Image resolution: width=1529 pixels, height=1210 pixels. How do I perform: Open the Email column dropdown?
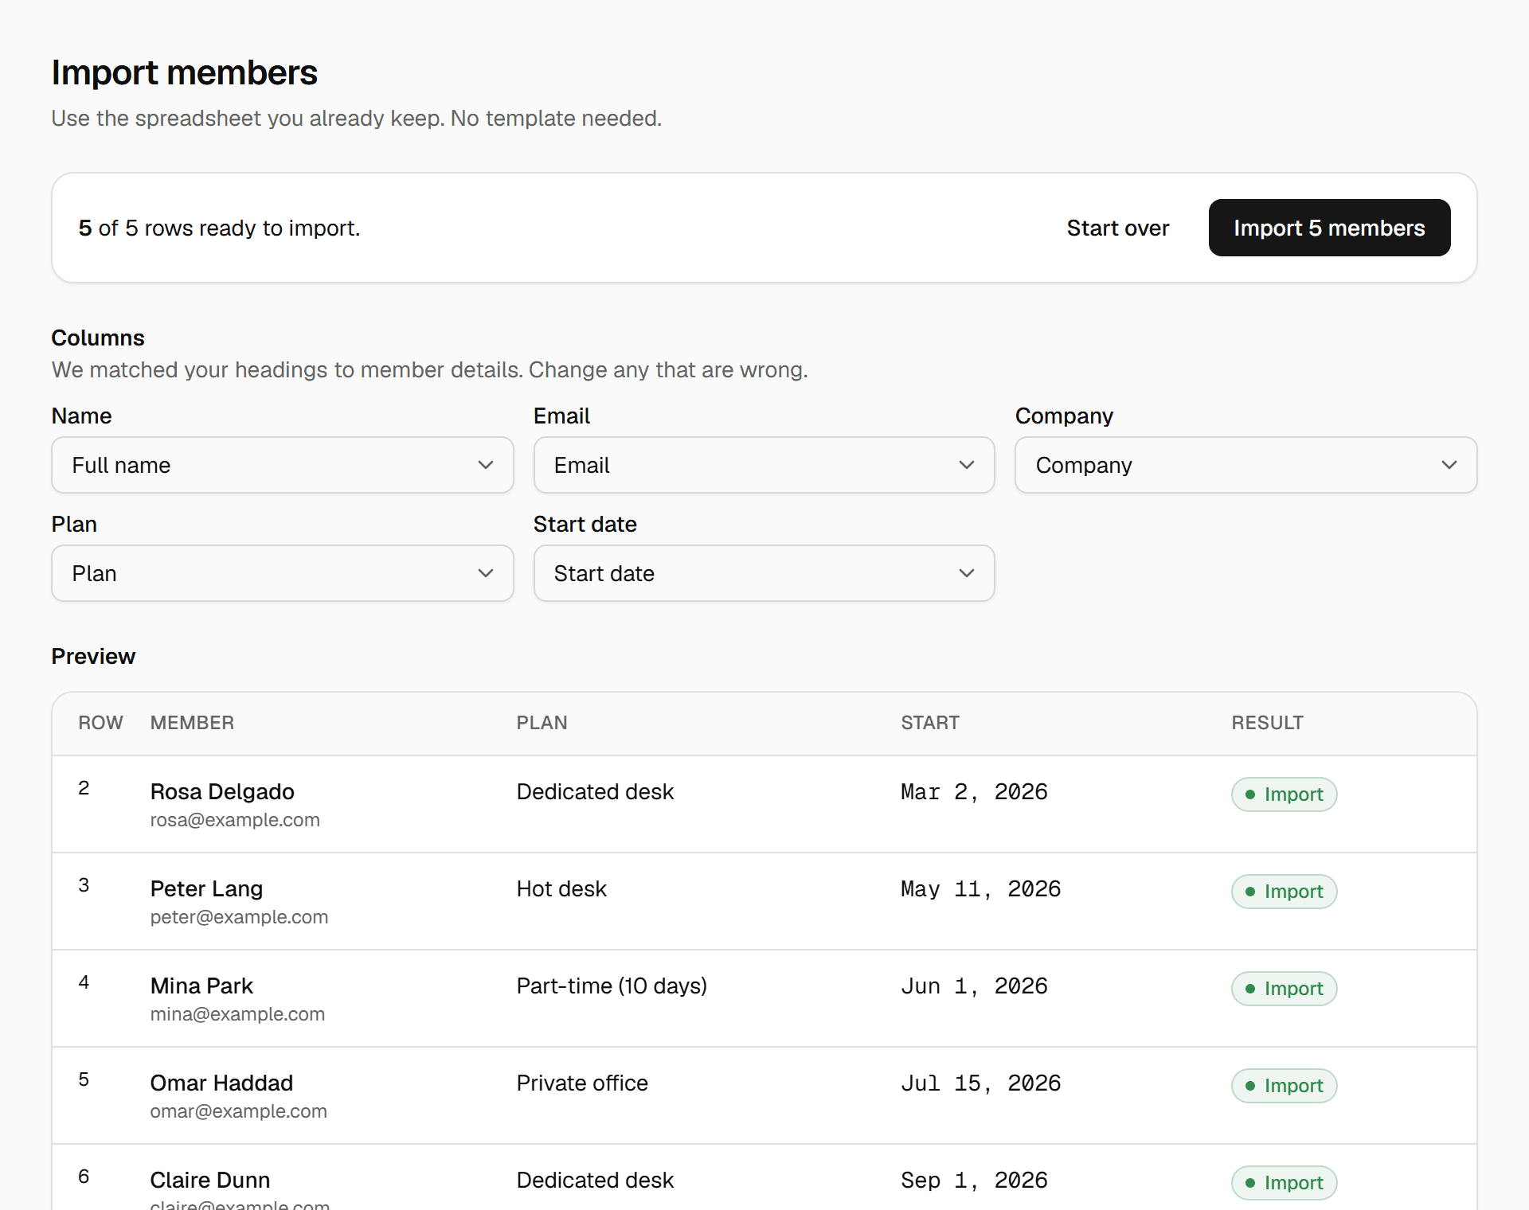coord(764,465)
